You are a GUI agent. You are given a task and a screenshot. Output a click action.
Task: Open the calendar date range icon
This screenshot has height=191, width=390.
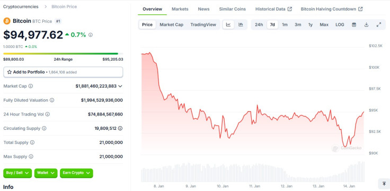pyautogui.click(x=354, y=24)
